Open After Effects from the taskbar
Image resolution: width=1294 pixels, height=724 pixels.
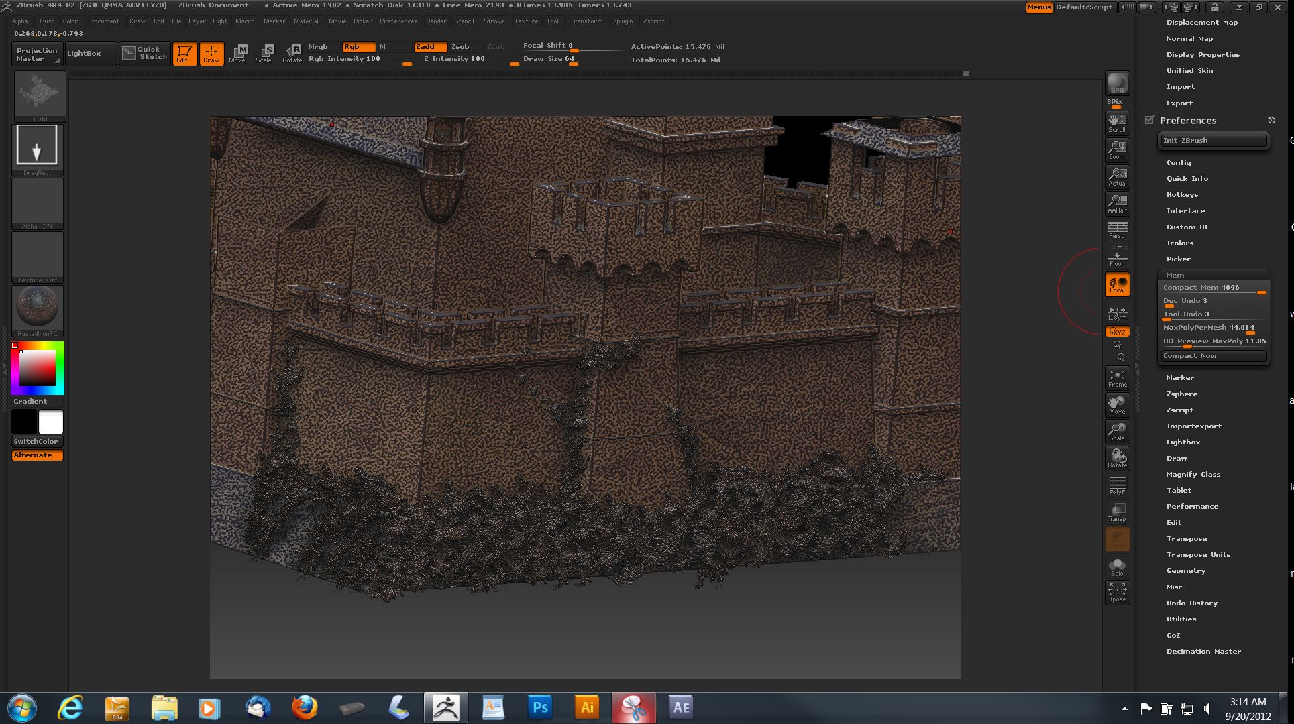point(681,707)
